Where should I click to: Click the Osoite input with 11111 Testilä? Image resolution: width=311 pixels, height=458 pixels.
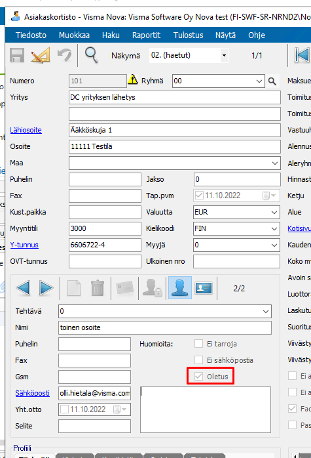[x=175, y=146]
